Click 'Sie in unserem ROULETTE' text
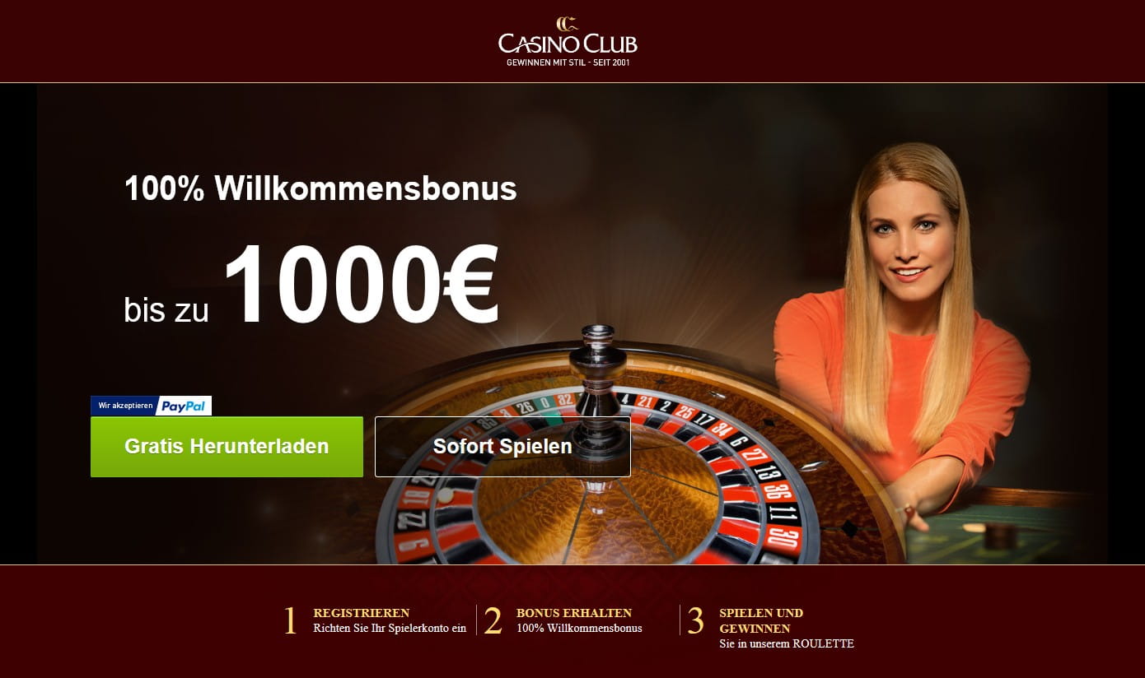 pyautogui.click(x=787, y=644)
